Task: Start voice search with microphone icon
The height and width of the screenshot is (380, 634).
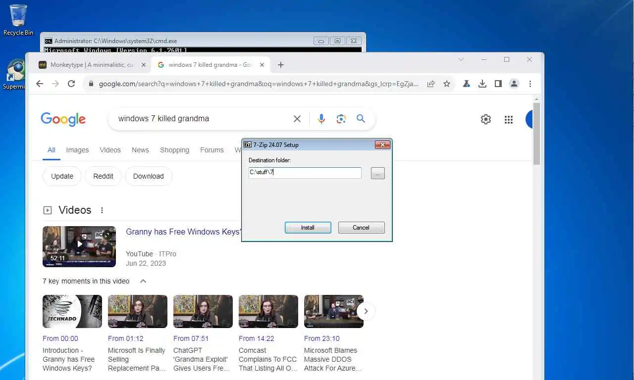Action: click(x=321, y=119)
